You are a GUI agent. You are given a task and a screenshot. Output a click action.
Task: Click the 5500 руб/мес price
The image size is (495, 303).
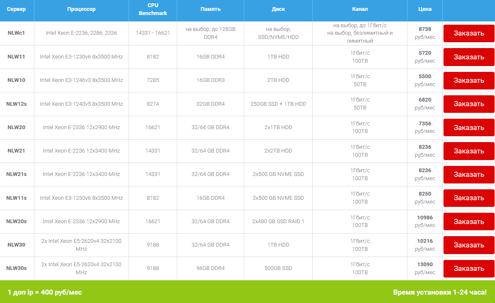click(x=425, y=80)
